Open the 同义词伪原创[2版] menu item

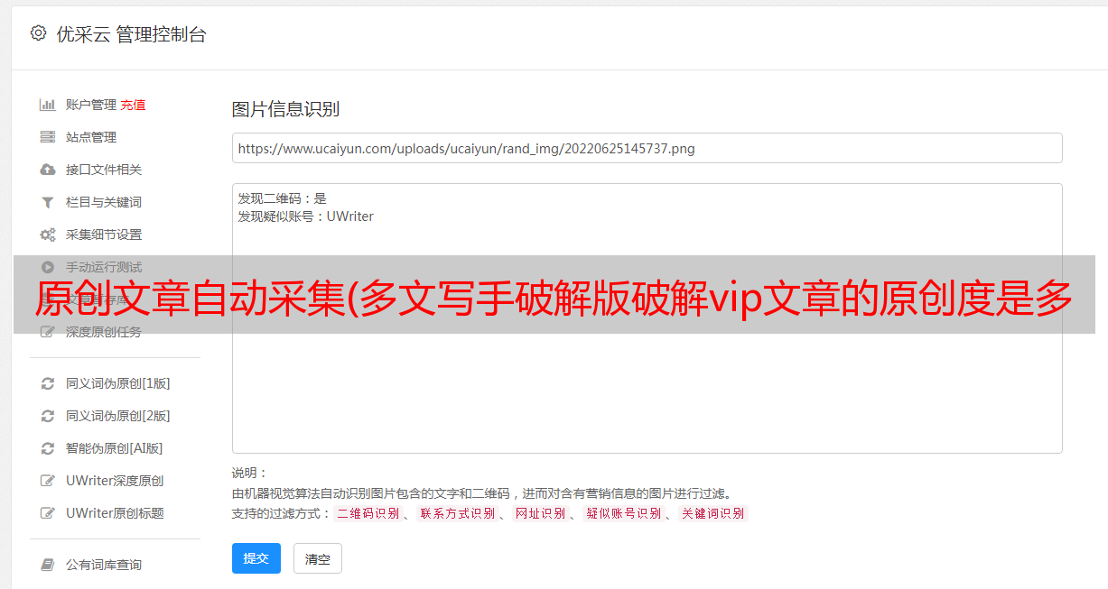[118, 416]
